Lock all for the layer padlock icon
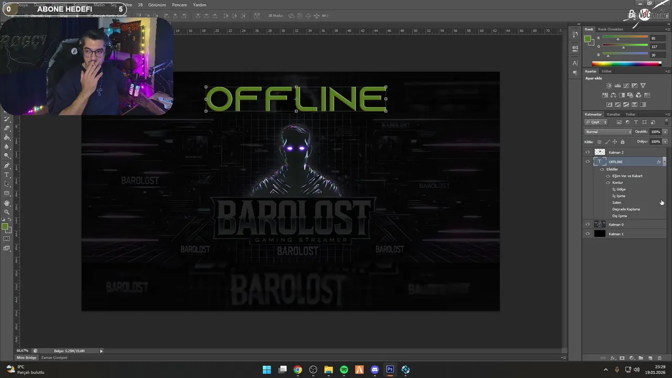The width and height of the screenshot is (672, 378). point(623,142)
